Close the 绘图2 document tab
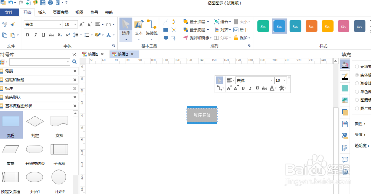The height and width of the screenshot is (194, 371). coord(132,54)
